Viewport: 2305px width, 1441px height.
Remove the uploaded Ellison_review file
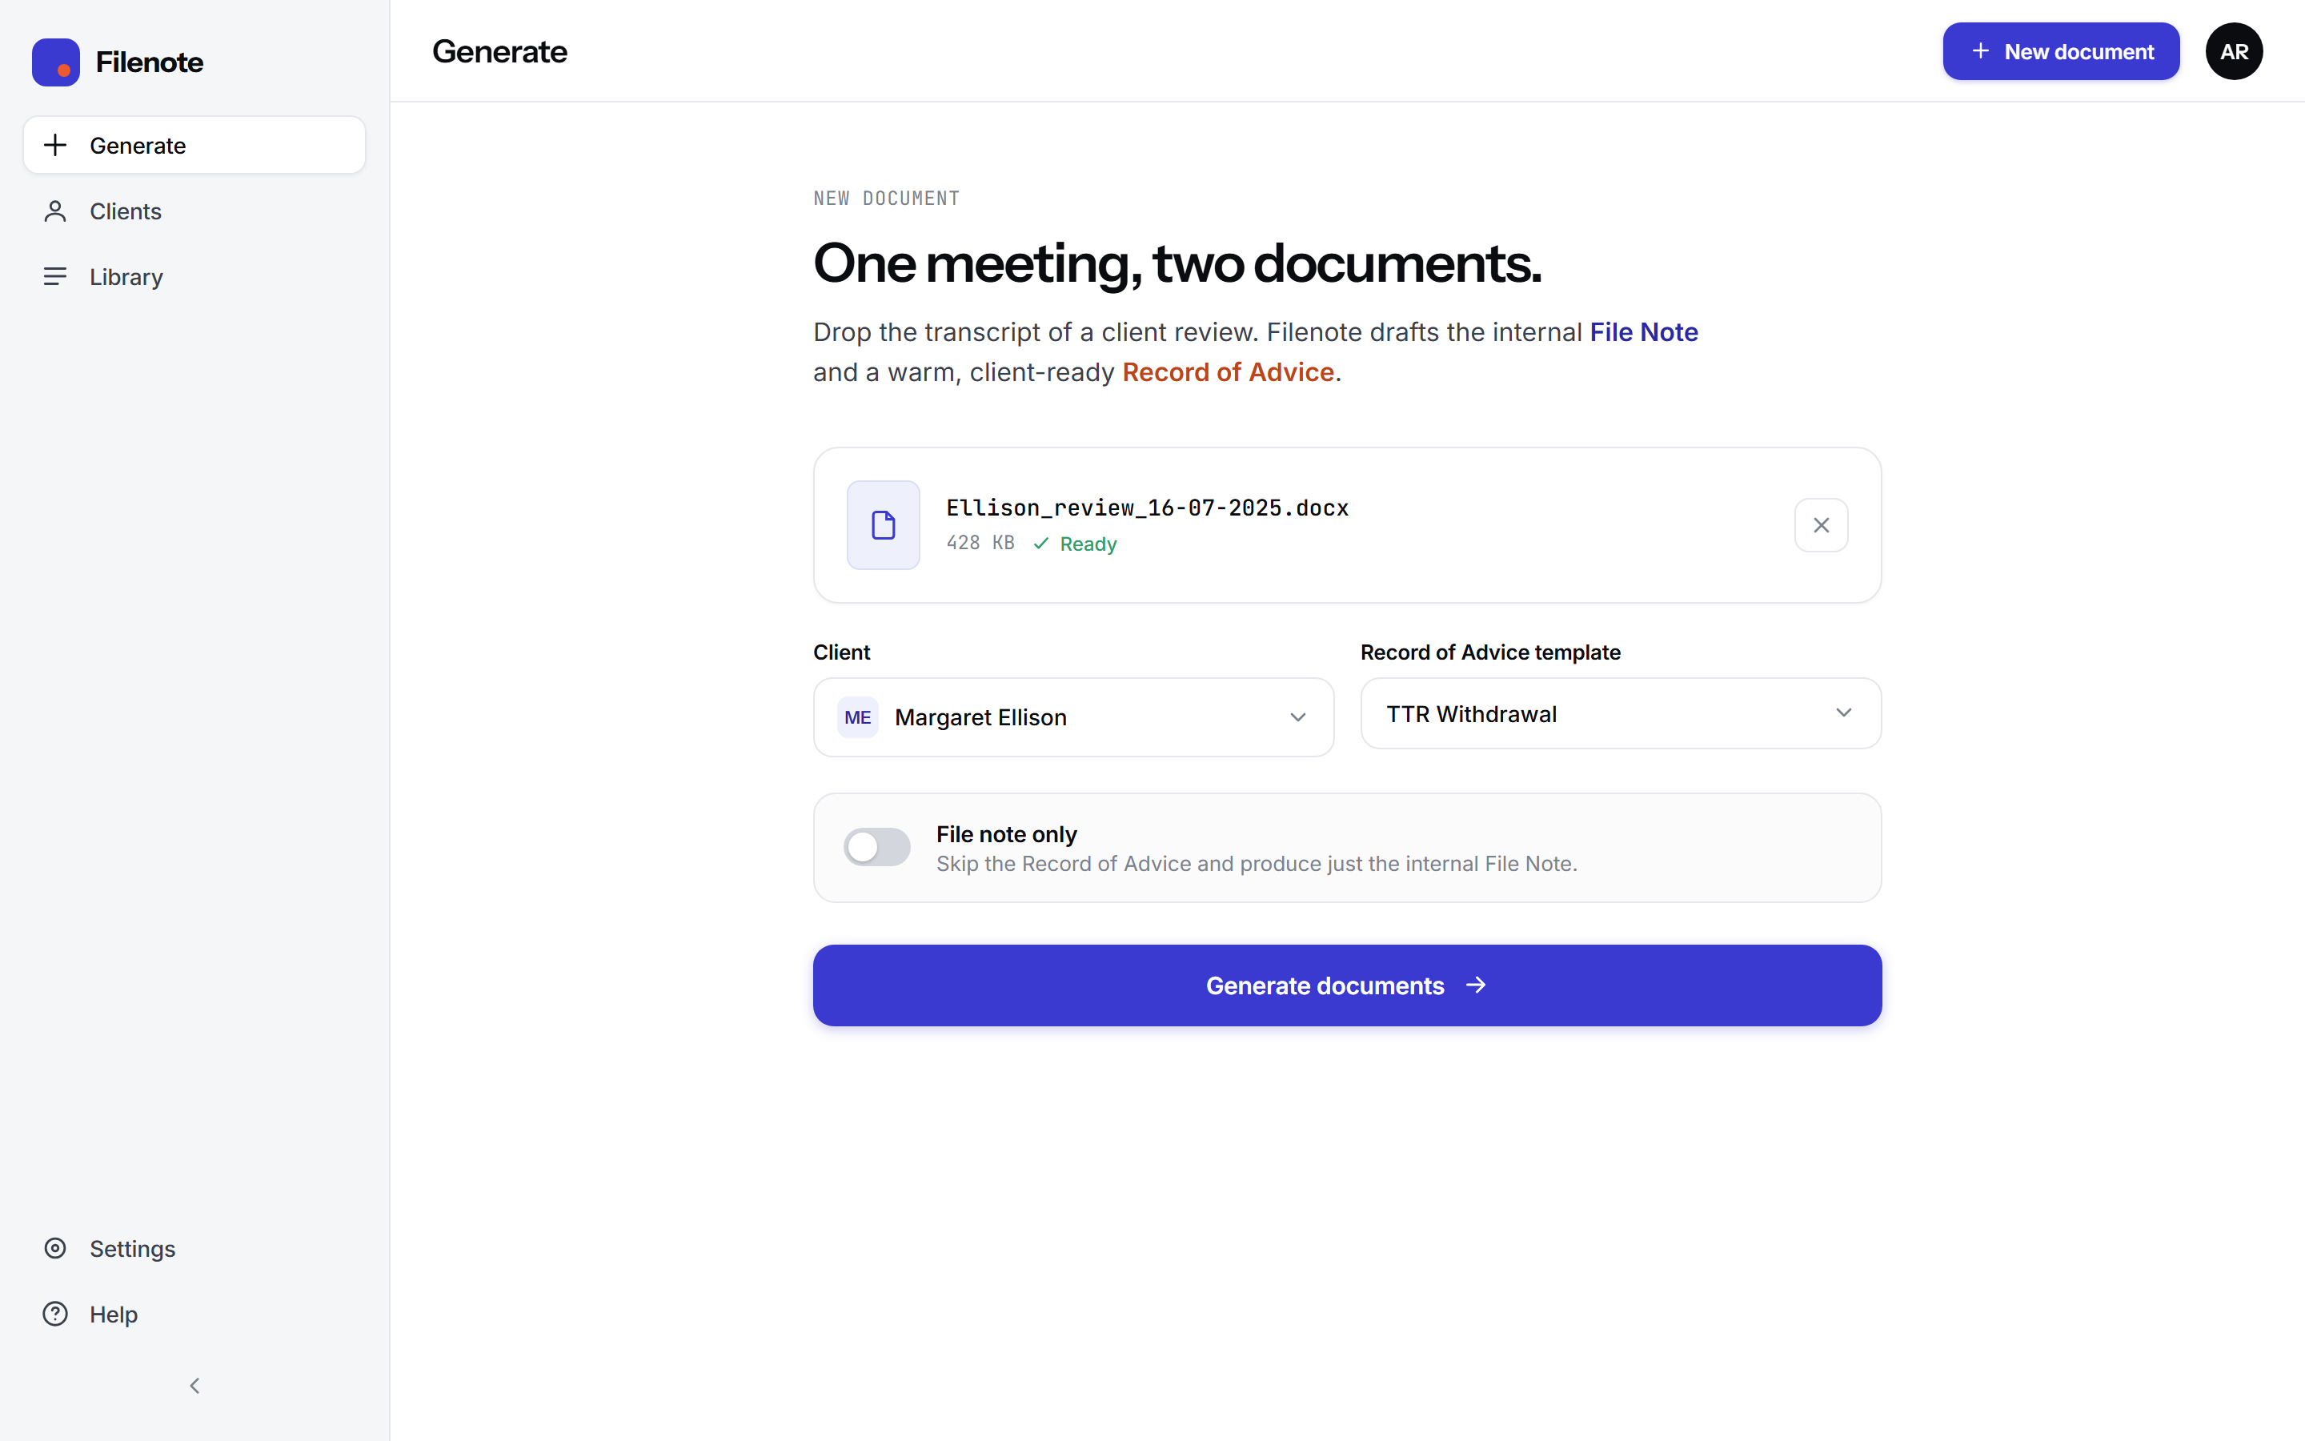pyautogui.click(x=1820, y=525)
